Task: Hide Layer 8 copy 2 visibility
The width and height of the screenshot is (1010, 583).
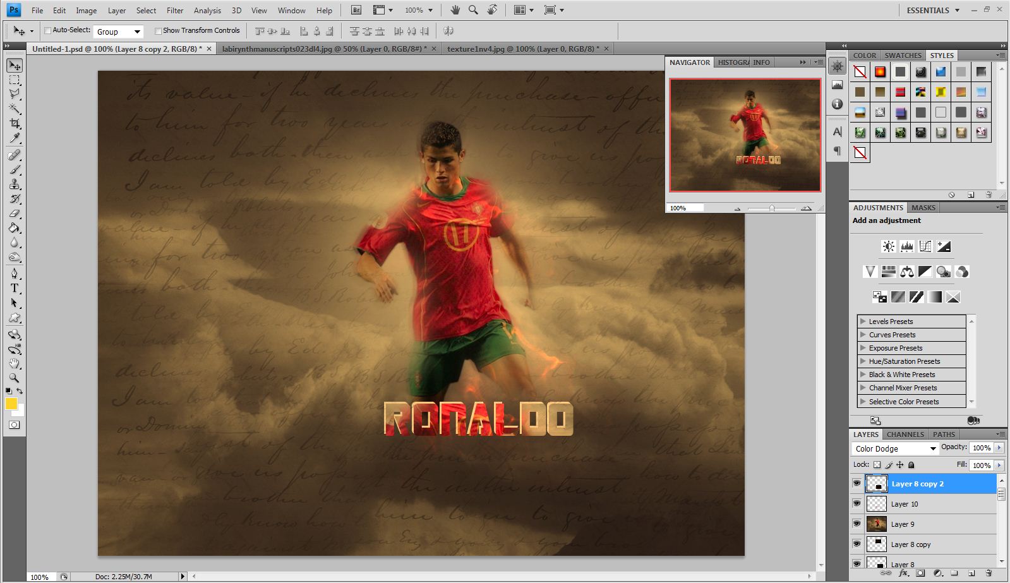Action: click(857, 484)
